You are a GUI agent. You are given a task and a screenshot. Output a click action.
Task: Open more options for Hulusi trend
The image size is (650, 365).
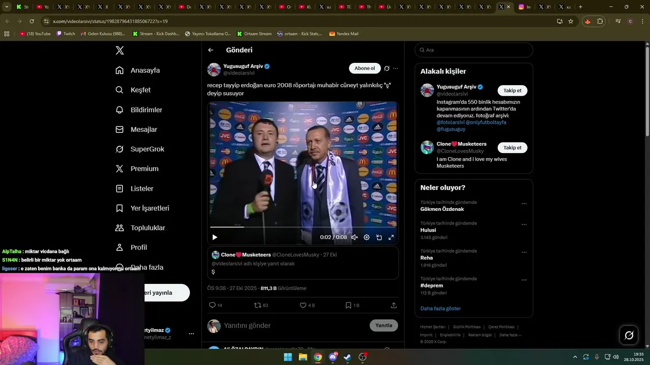pyautogui.click(x=524, y=225)
